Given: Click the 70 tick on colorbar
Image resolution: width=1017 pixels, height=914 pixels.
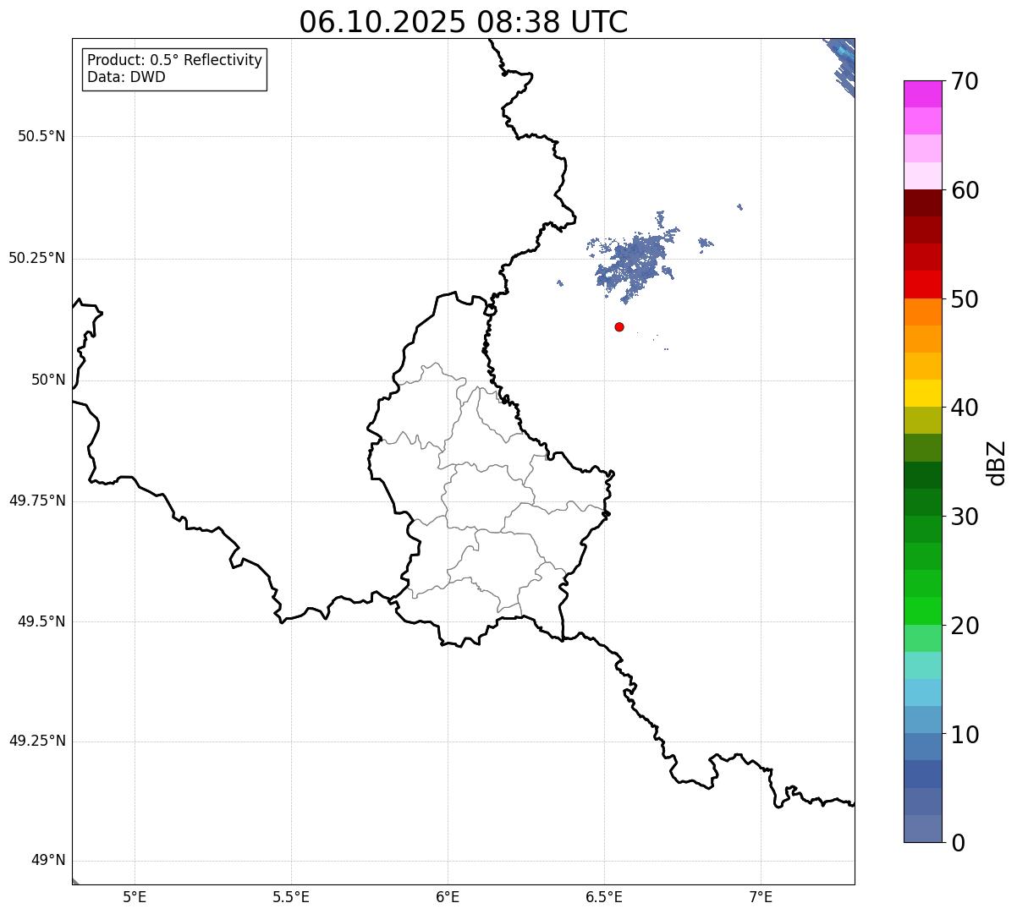Looking at the screenshot, I should (965, 81).
